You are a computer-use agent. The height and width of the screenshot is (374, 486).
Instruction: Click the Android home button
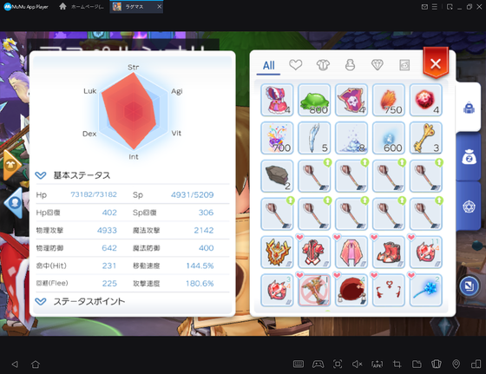tap(36, 364)
